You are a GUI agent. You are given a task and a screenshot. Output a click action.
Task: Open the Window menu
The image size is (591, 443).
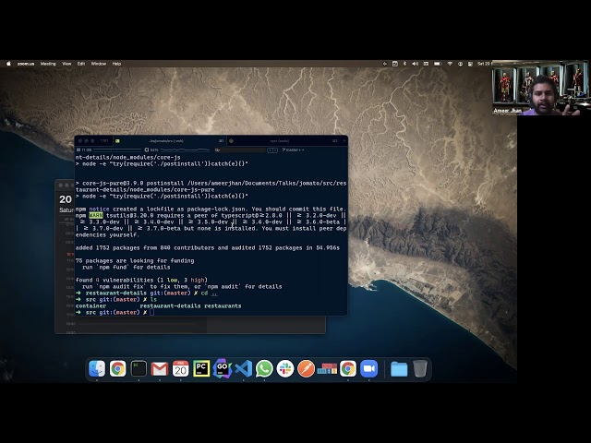click(x=99, y=64)
